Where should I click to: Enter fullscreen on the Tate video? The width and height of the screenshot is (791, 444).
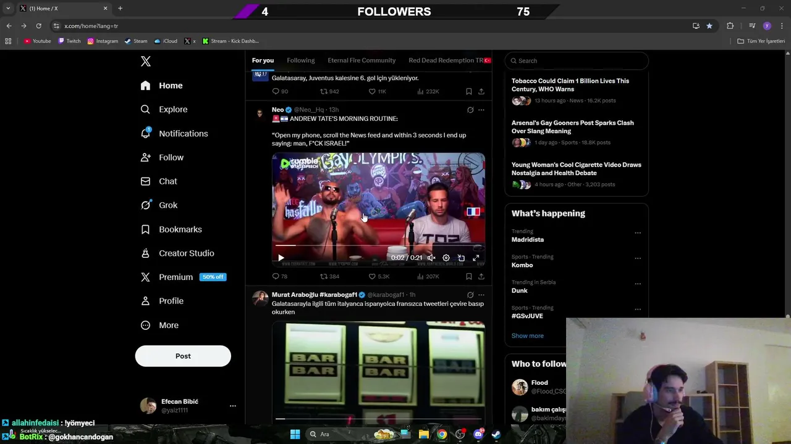[x=476, y=258]
